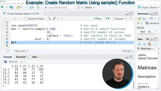The height and width of the screenshot is (91, 161).
Task: Click the Code Tools magic wand icon
Action: pyautogui.click(x=54, y=18)
